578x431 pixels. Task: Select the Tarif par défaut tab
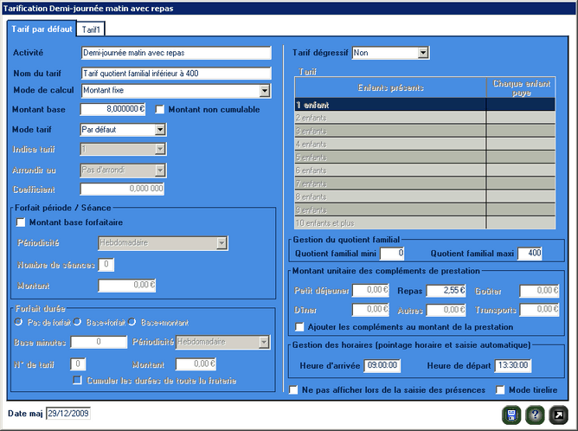point(41,29)
